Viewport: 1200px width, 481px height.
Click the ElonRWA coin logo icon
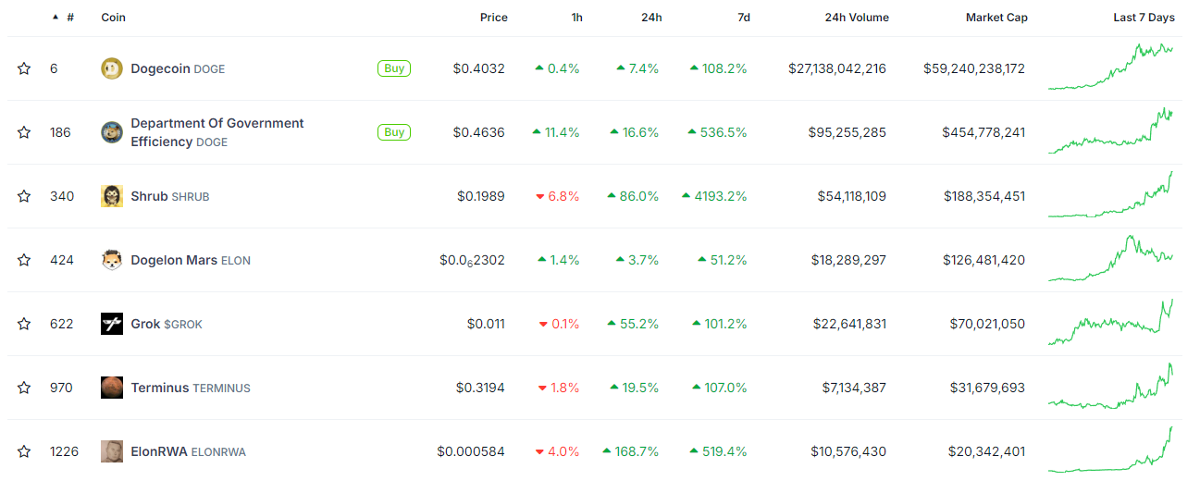(x=111, y=451)
